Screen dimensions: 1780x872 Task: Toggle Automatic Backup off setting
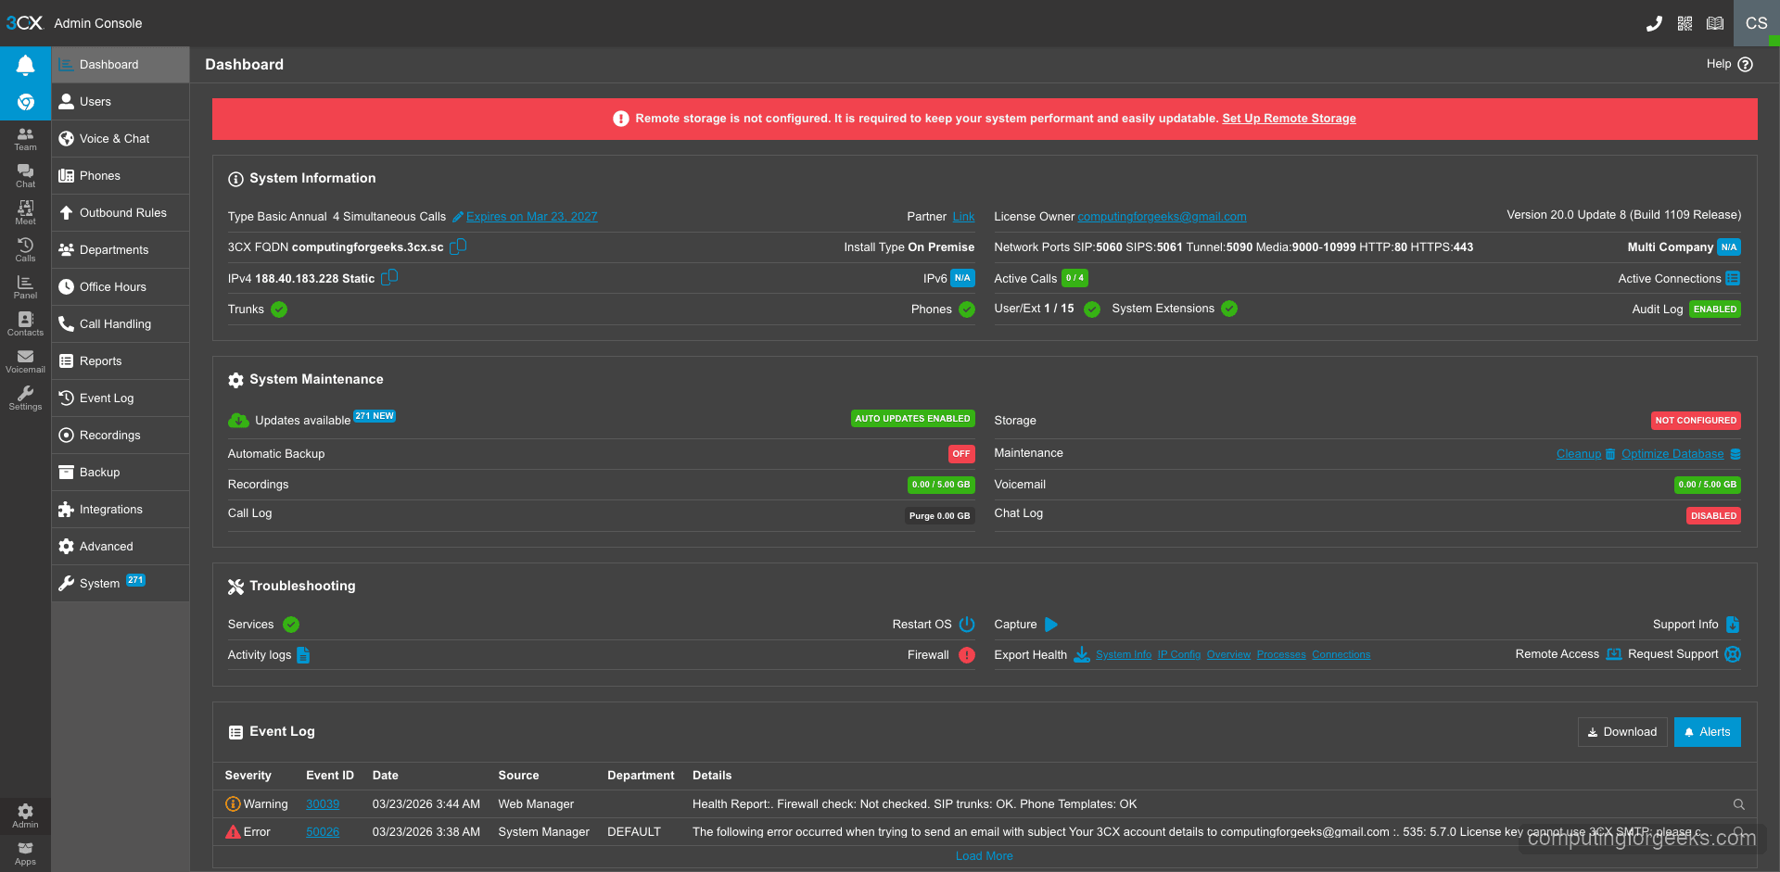click(x=961, y=453)
